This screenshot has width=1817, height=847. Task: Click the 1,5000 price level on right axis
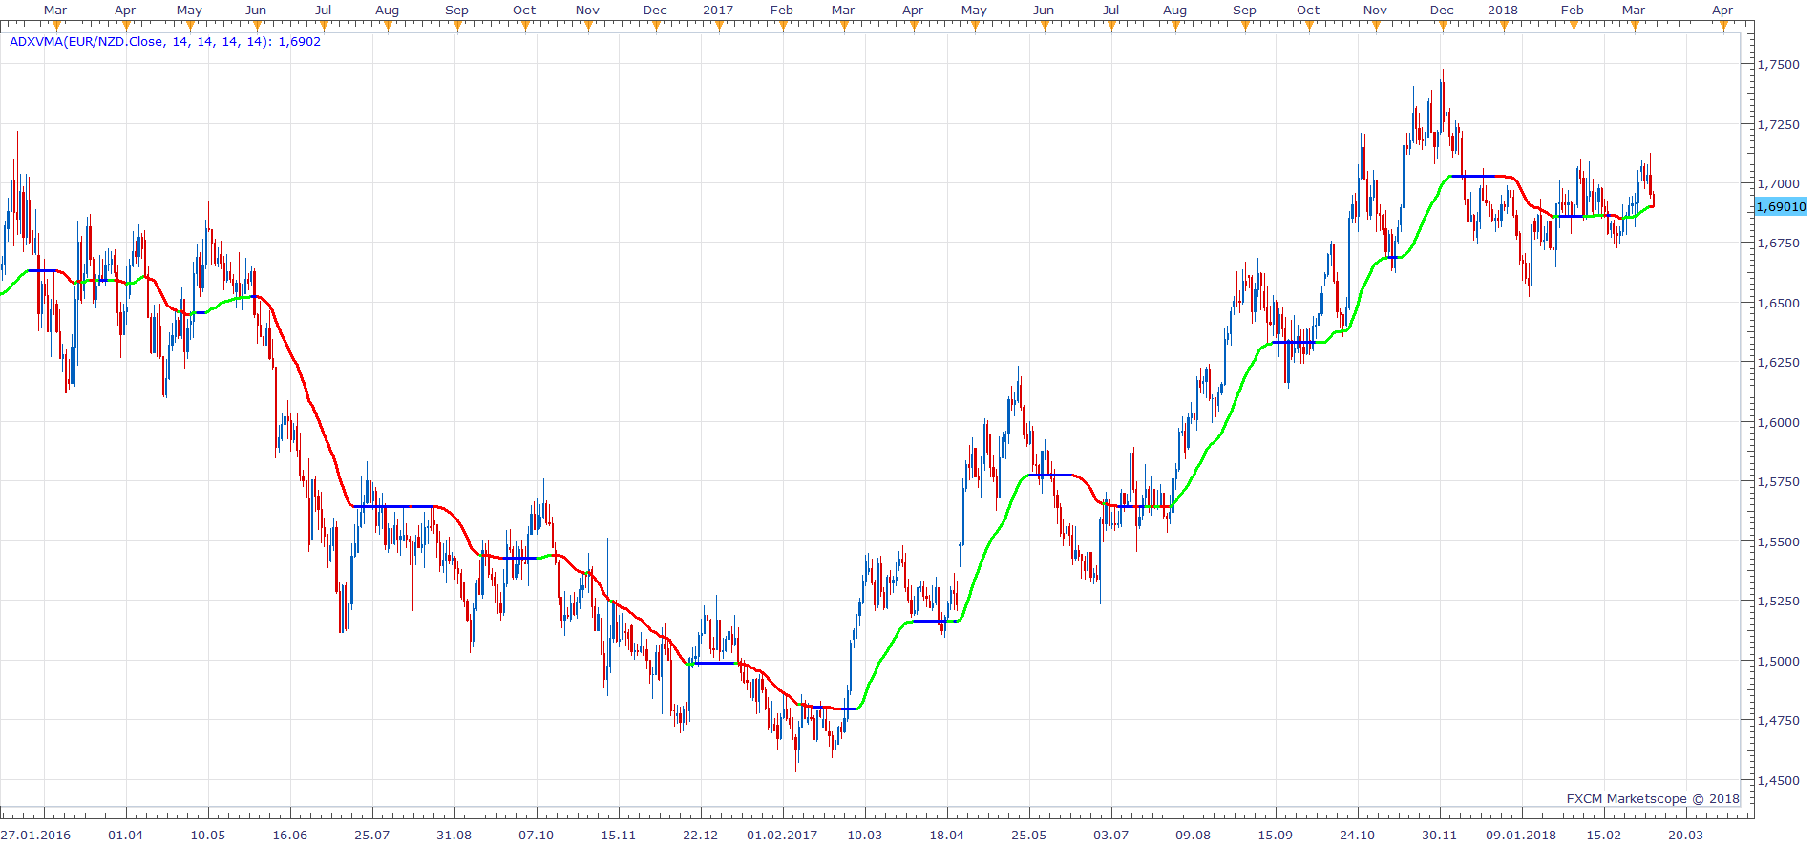point(1779,661)
